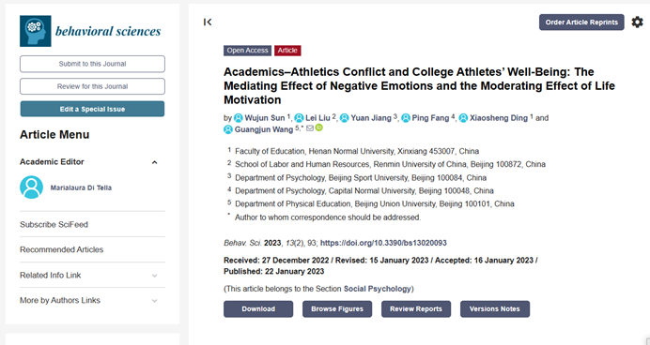Open the article DOI link
The height and width of the screenshot is (345, 650).
click(383, 243)
